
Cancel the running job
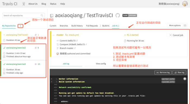pyautogui.click(x=176, y=35)
